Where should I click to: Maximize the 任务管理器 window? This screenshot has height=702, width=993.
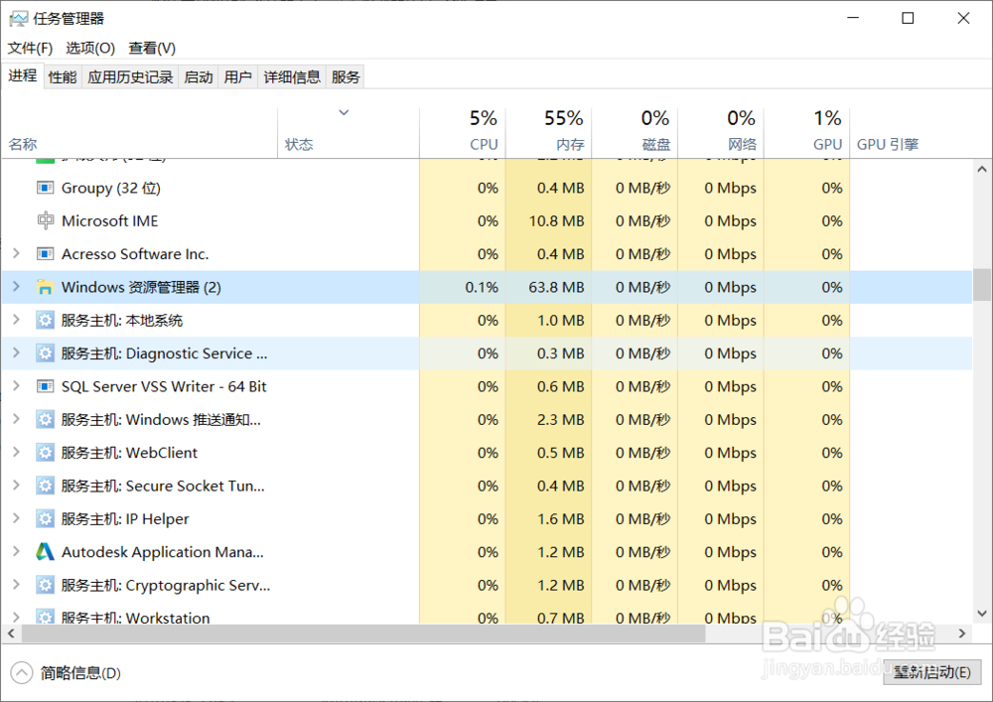pyautogui.click(x=908, y=18)
